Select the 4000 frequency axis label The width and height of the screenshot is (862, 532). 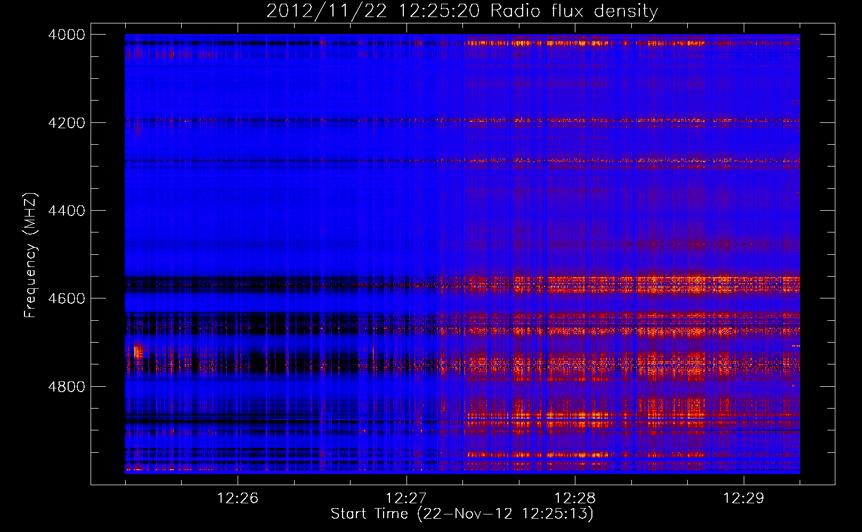click(67, 35)
